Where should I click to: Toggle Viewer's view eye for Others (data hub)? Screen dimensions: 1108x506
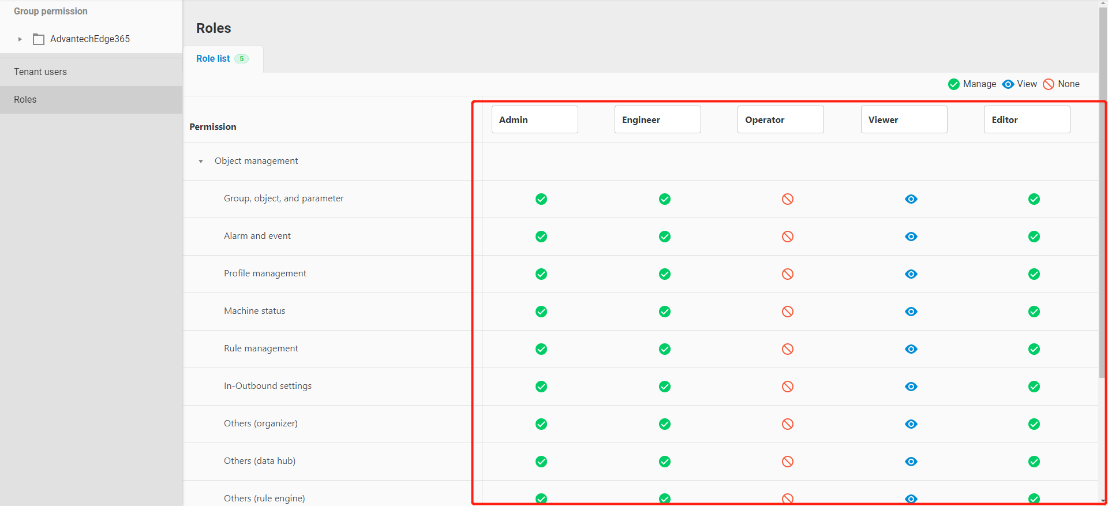(911, 462)
